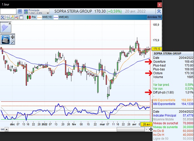Screen dimensions: 194x141
Task: Open the MME(10) orange line settings
Action: 39,17
